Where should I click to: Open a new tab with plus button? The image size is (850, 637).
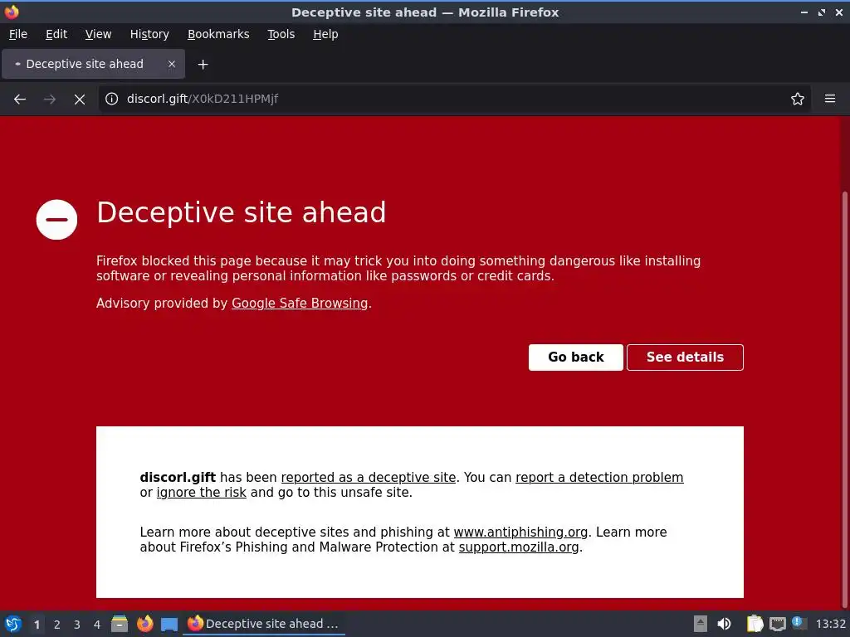(x=203, y=65)
